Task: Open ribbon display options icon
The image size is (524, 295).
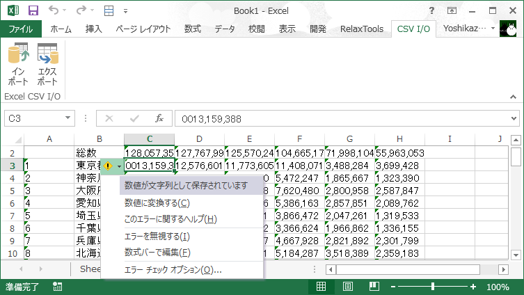Action: [452, 10]
